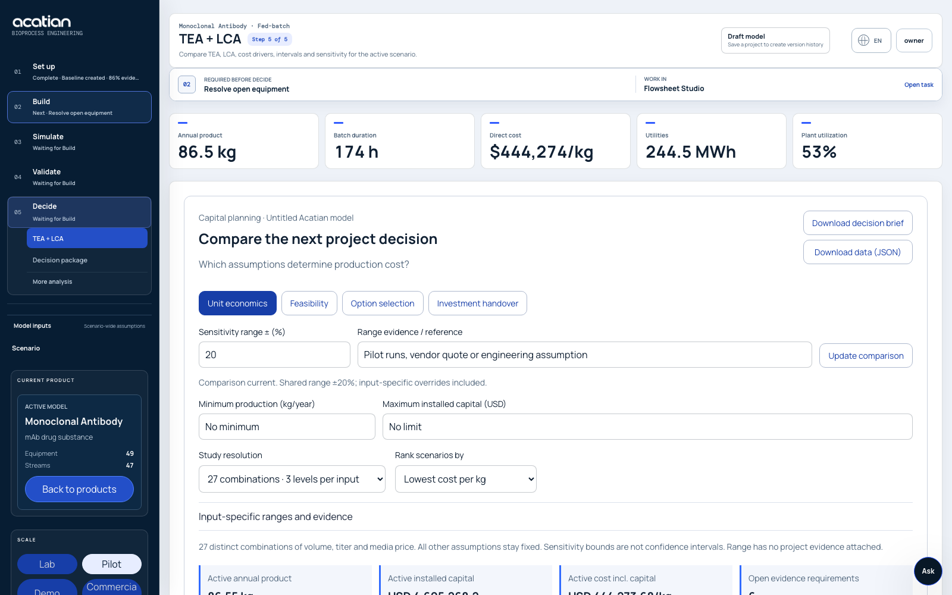Viewport: 952px width, 595px height.
Task: Click the owner button
Action: coord(914,40)
